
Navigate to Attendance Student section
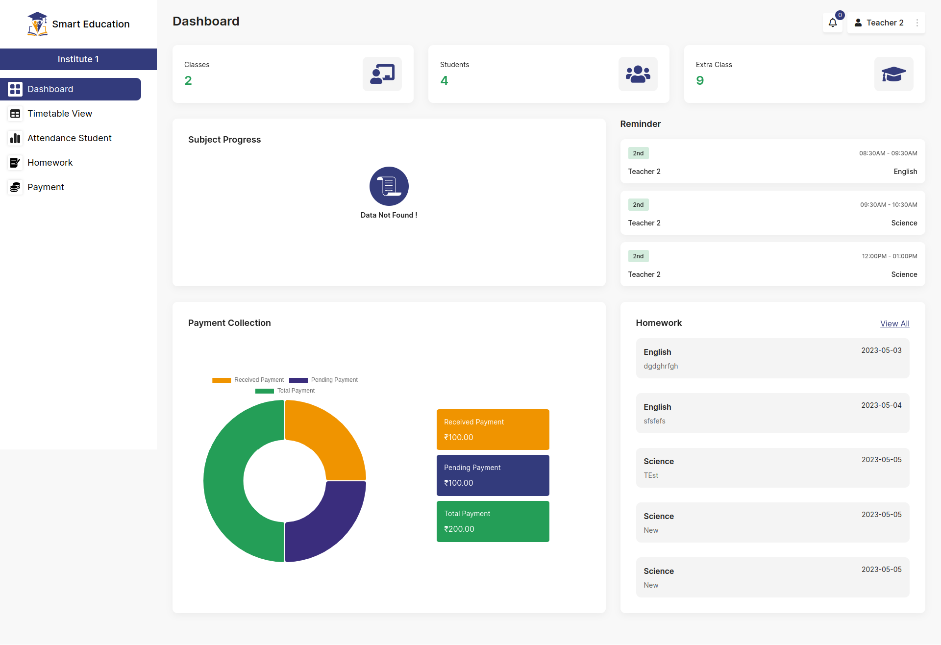pos(69,137)
